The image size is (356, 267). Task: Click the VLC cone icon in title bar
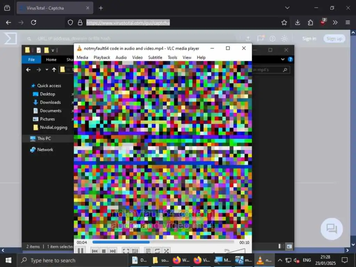click(79, 48)
